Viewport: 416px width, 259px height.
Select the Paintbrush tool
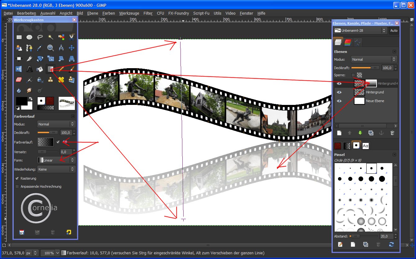pyautogui.click(x=71, y=69)
